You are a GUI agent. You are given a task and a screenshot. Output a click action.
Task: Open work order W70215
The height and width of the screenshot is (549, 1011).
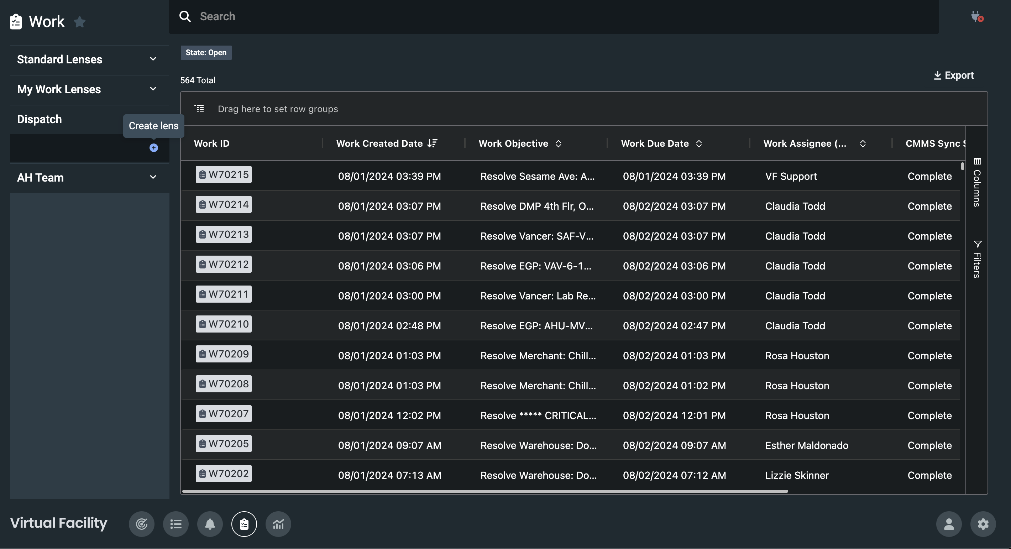[x=223, y=174]
